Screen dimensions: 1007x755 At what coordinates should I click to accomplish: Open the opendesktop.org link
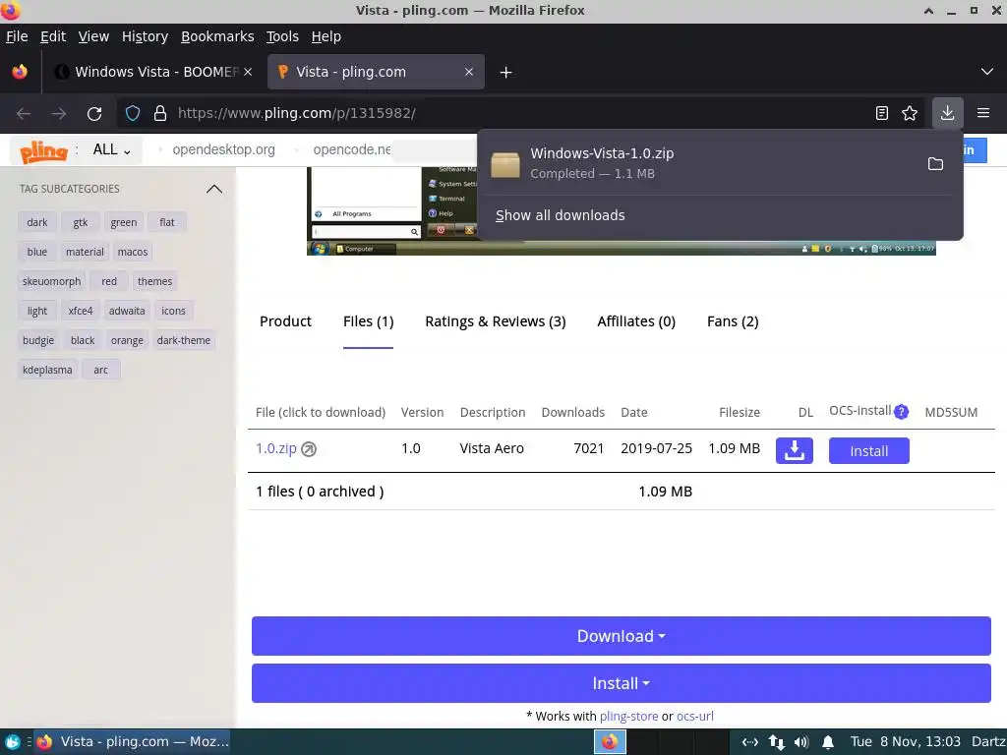223,149
